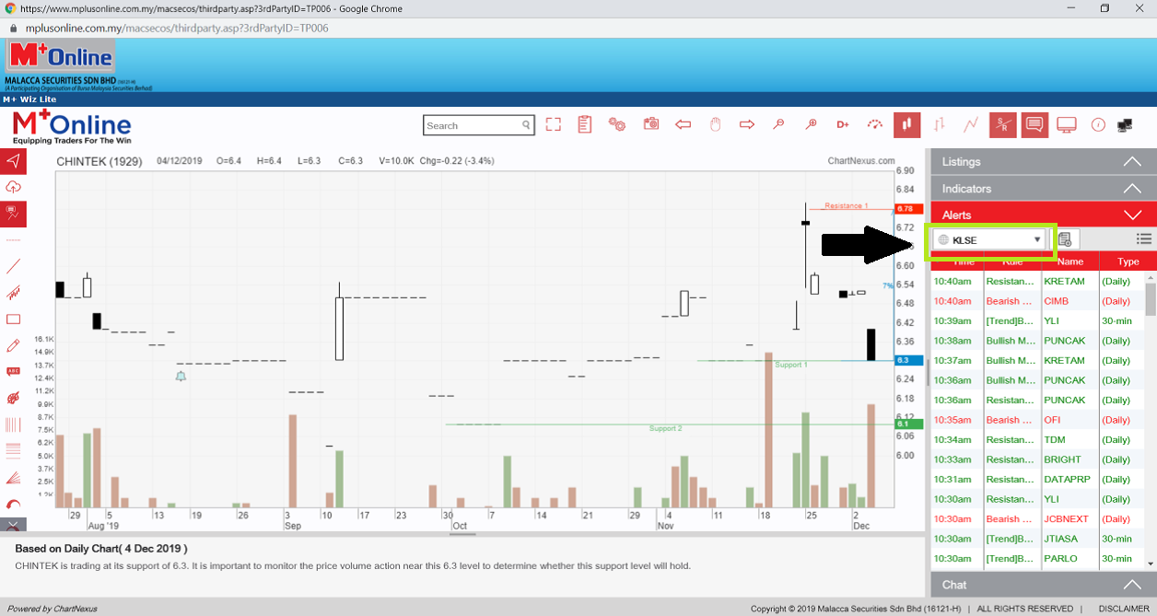Select the pan hand tool
1157x616 pixels.
[x=715, y=124]
